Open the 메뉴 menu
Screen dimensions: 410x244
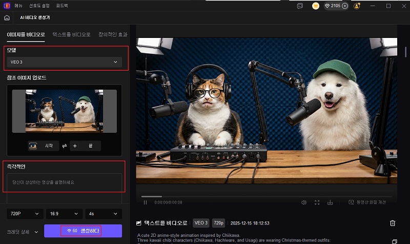pos(18,6)
